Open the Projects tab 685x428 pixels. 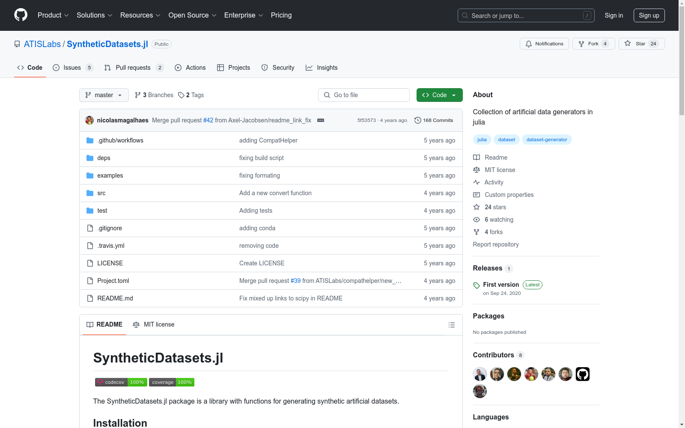234,68
